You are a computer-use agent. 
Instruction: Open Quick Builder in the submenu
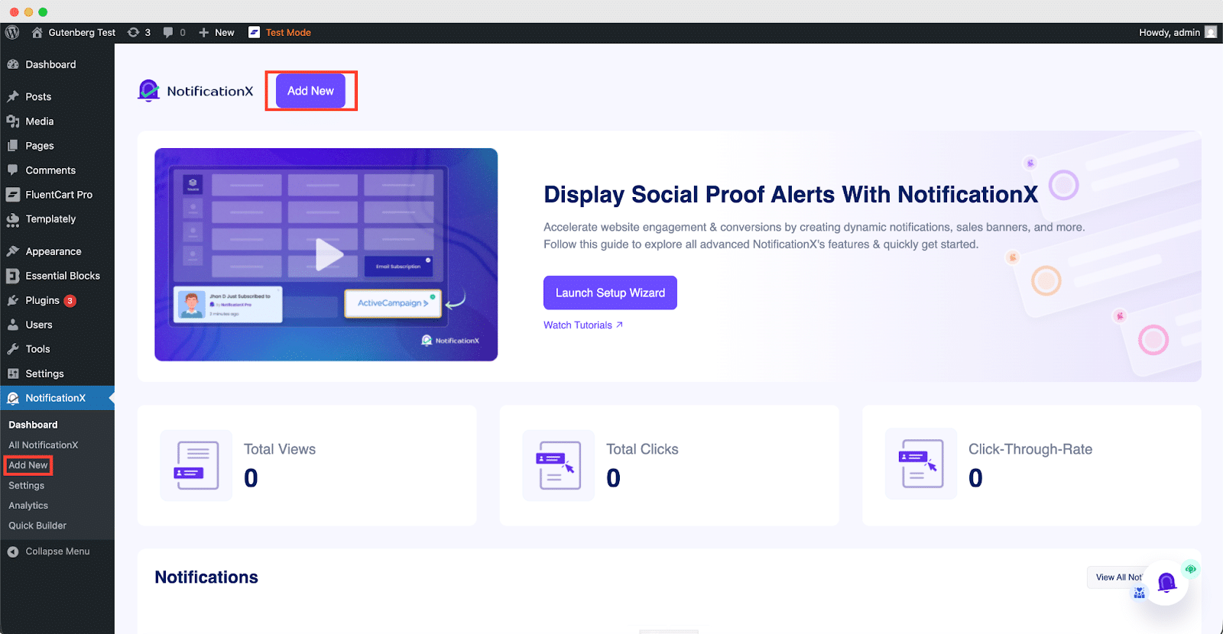pos(37,526)
